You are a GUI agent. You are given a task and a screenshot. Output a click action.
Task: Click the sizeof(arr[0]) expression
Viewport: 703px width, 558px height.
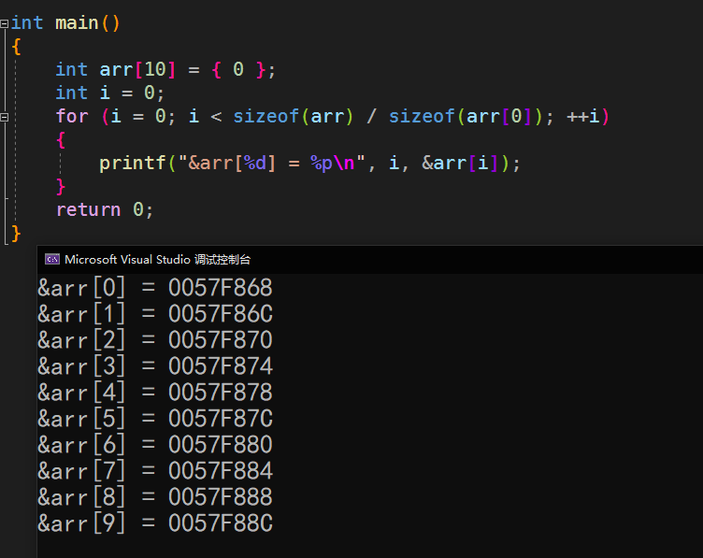(x=466, y=117)
